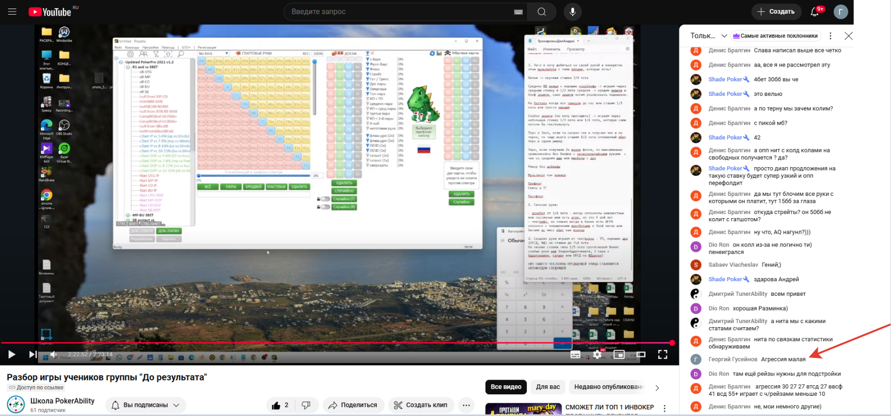
Task: Click the avatar beside 'это велью' message
Action: coord(696,94)
